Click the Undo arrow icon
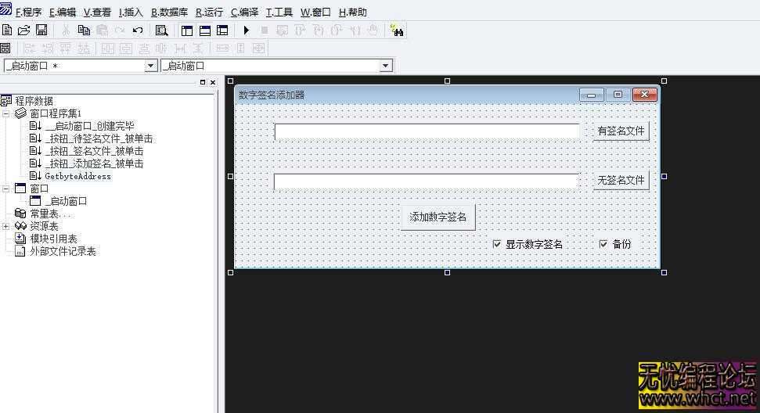This screenshot has height=413, width=760. 138,31
